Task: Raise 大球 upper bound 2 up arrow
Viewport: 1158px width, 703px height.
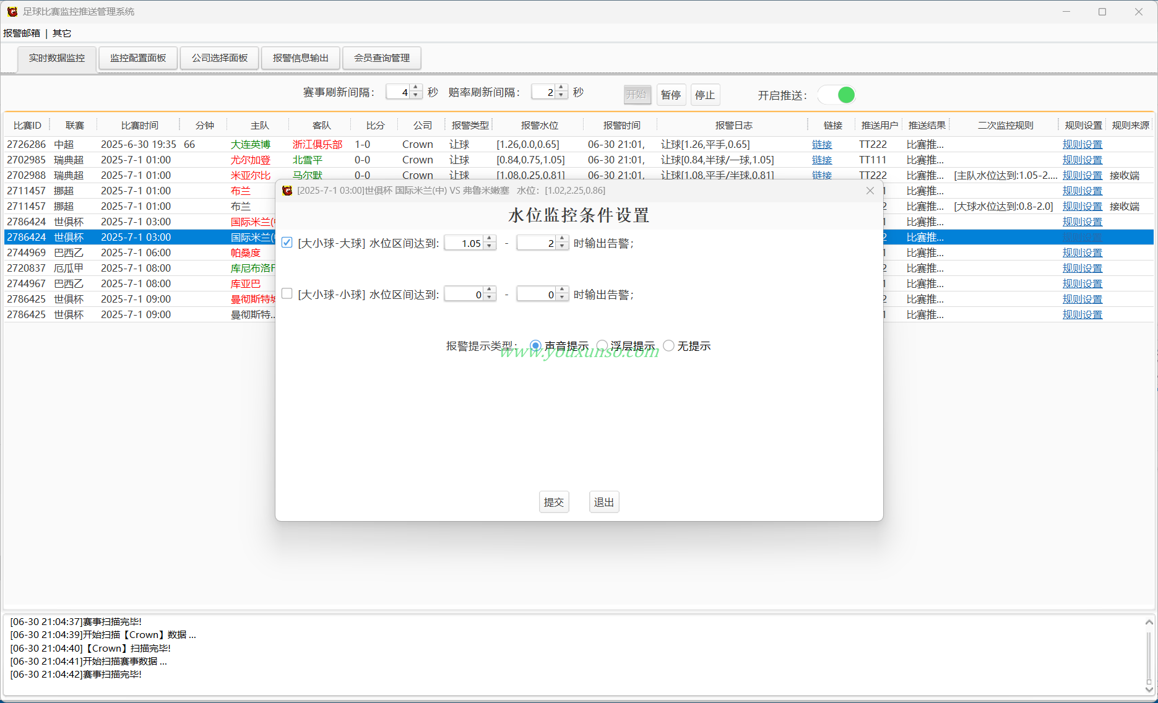Action: click(562, 239)
